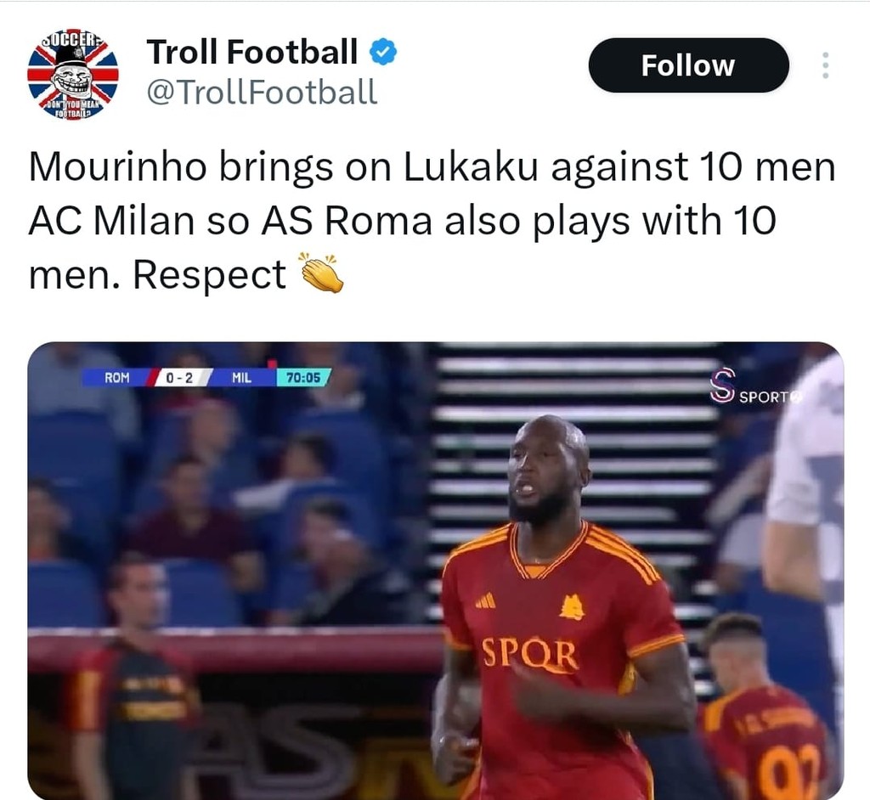Open the tweet's match image

[436, 571]
